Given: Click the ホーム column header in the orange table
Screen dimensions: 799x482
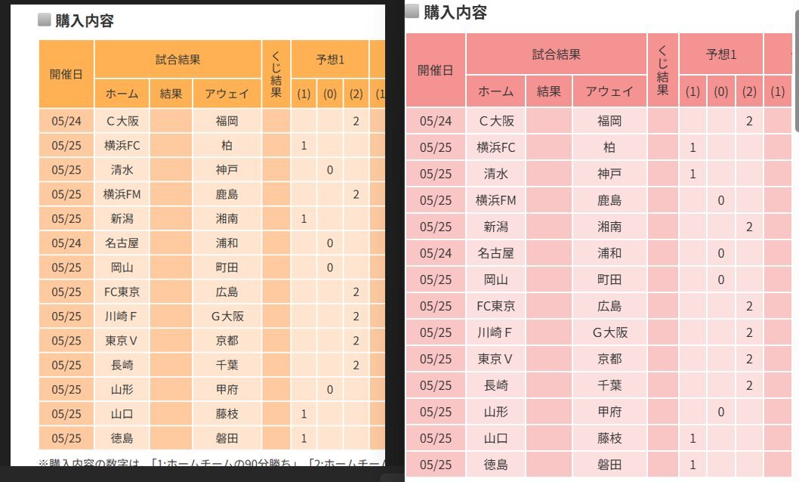Looking at the screenshot, I should click(x=122, y=94).
